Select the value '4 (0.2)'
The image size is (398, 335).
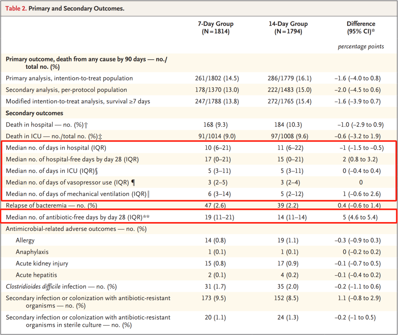[x=289, y=275]
